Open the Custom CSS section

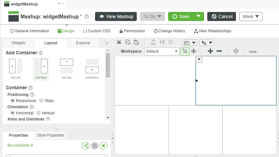click(x=97, y=31)
